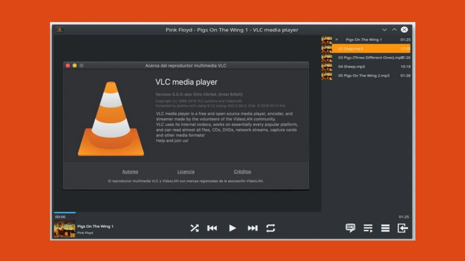The image size is (465, 261).
Task: Click the album art thumbnail at bottom left
Action: coord(64,229)
